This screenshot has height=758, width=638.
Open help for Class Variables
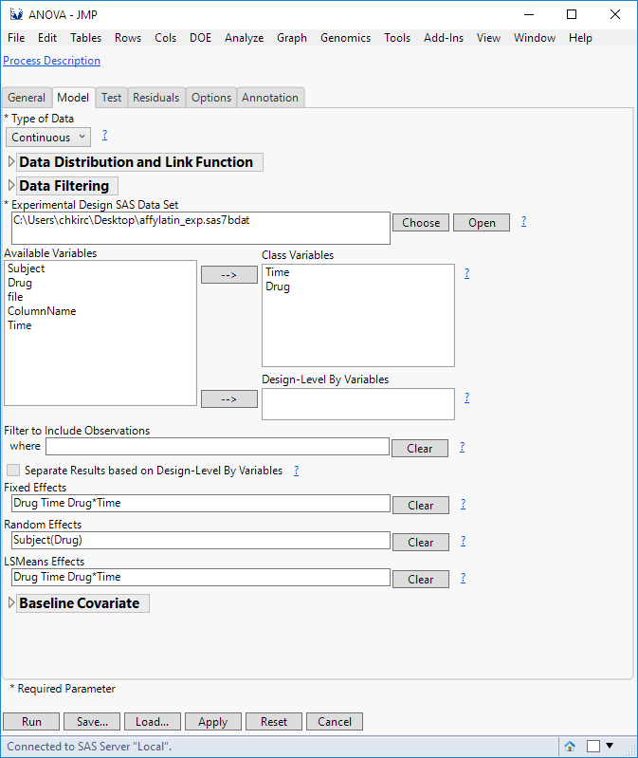point(466,273)
